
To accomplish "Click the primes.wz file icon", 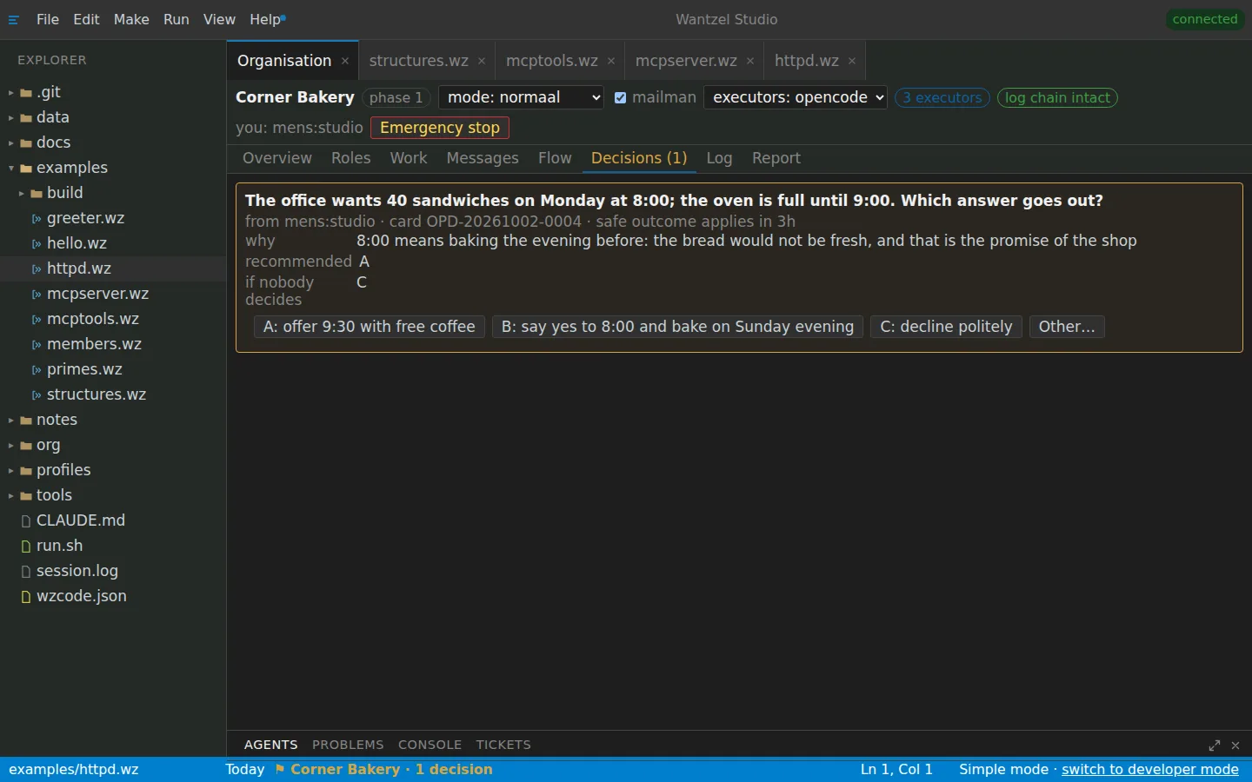I will tap(37, 370).
